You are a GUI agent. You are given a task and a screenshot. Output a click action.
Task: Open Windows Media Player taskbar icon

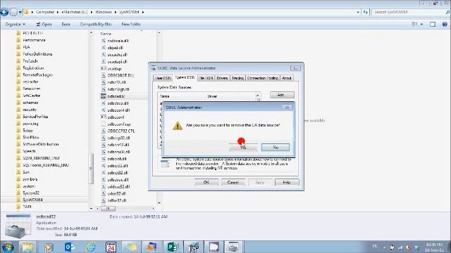coord(49,247)
